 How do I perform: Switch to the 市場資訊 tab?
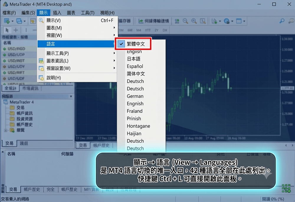[30, 88]
